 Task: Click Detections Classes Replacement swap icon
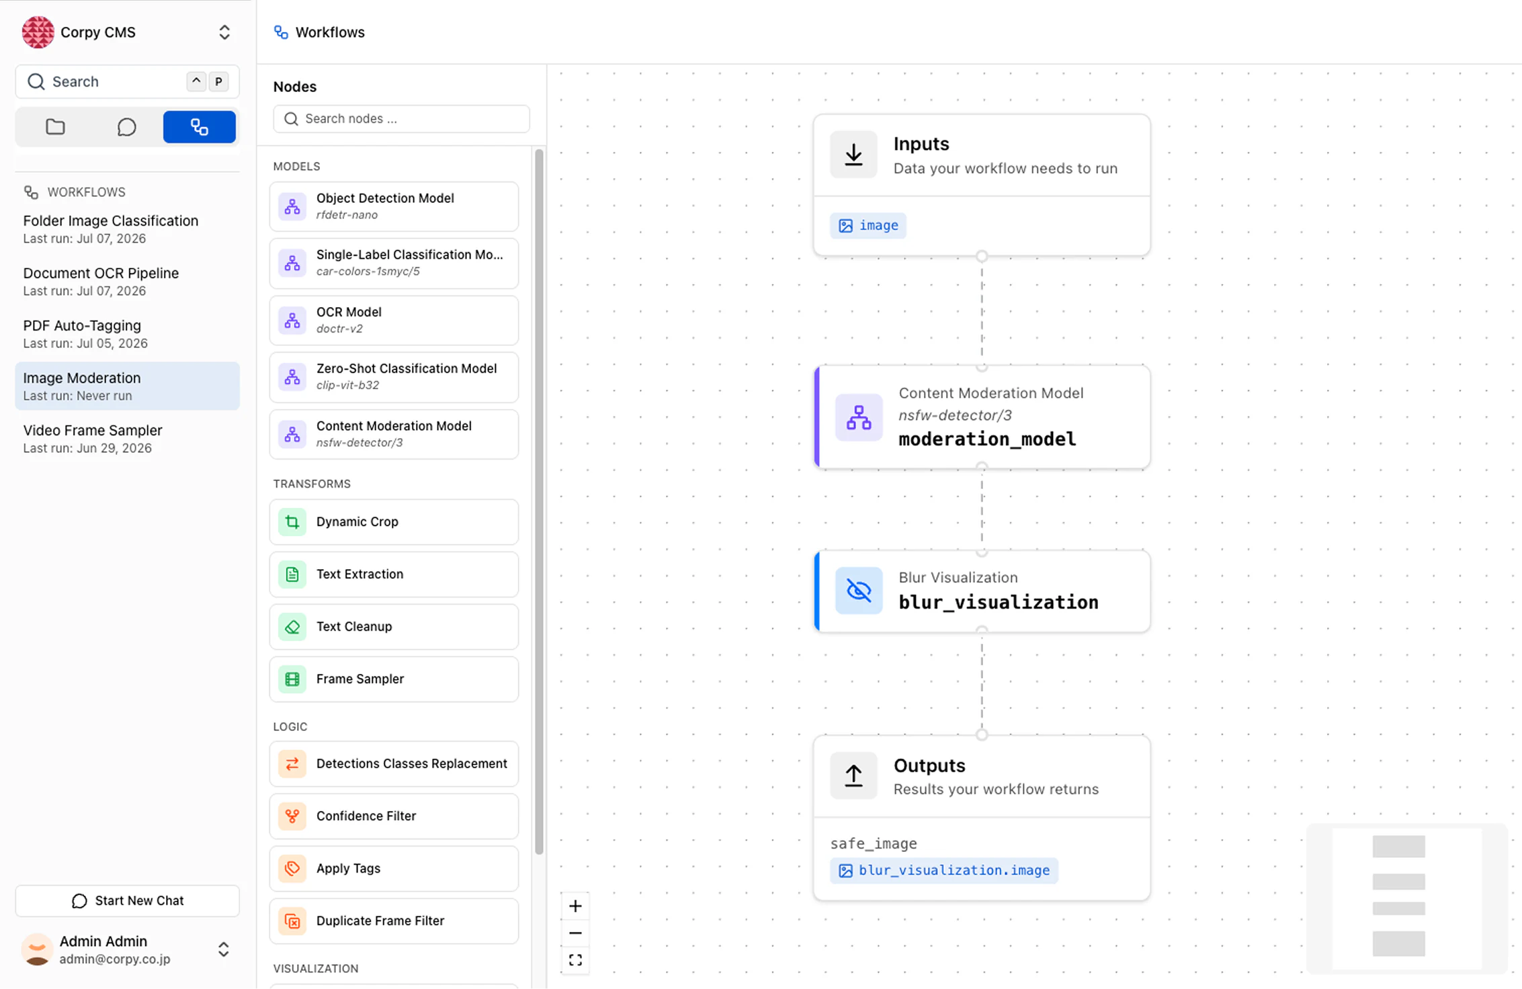(292, 763)
